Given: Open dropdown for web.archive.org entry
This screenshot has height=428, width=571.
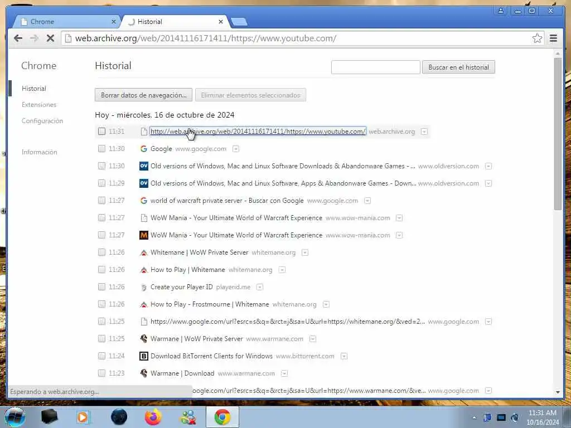Looking at the screenshot, I should (424, 132).
